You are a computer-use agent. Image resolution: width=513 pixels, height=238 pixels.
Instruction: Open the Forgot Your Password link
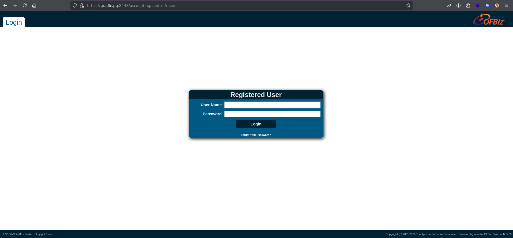click(256, 135)
